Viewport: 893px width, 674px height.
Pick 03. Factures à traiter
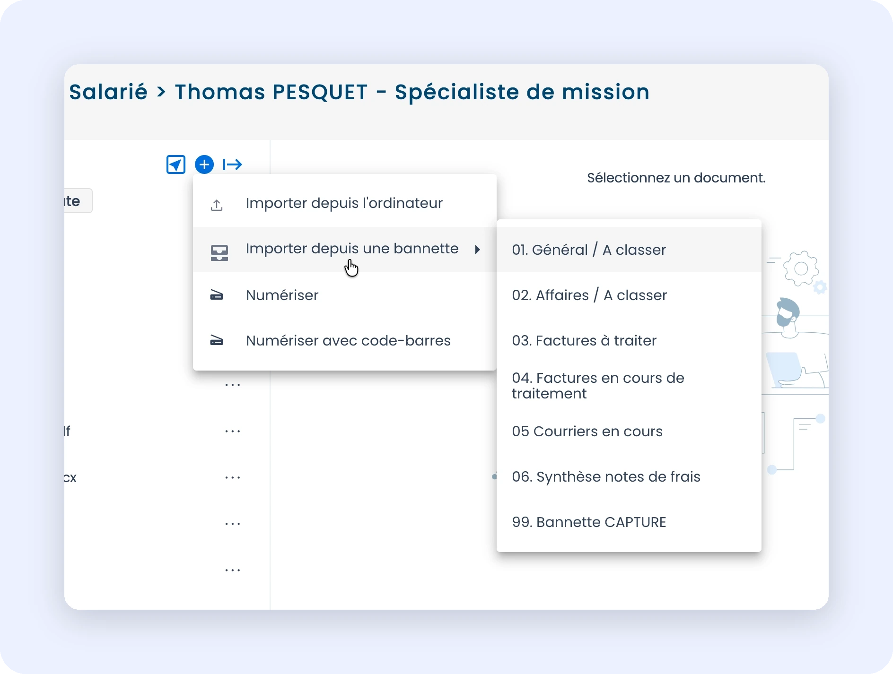[x=629, y=340]
